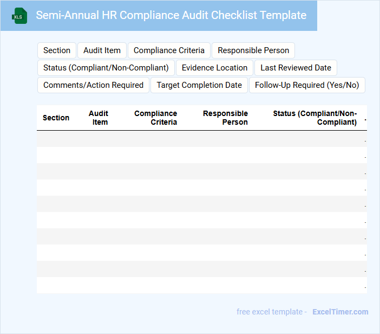Select the Compliance Criteria column header
The height and width of the screenshot is (334, 380).
156,118
